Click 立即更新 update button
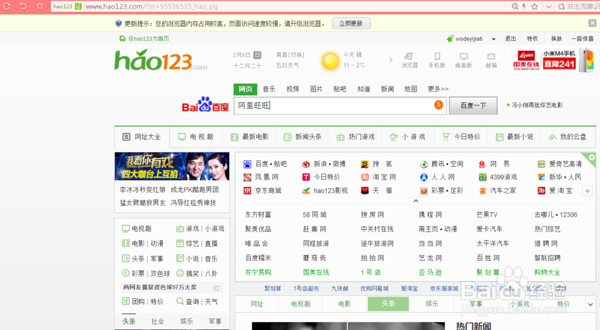 click(x=351, y=23)
